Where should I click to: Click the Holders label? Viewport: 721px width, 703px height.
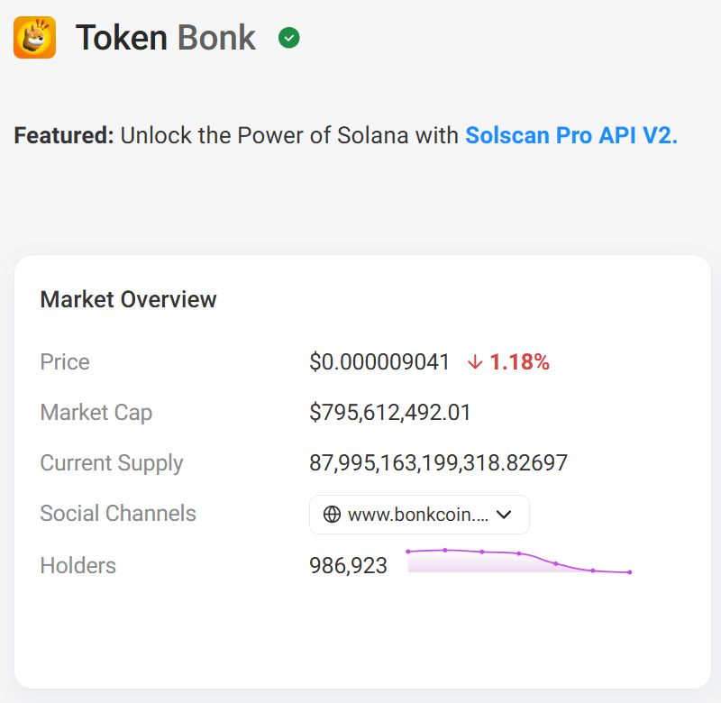[x=78, y=566]
